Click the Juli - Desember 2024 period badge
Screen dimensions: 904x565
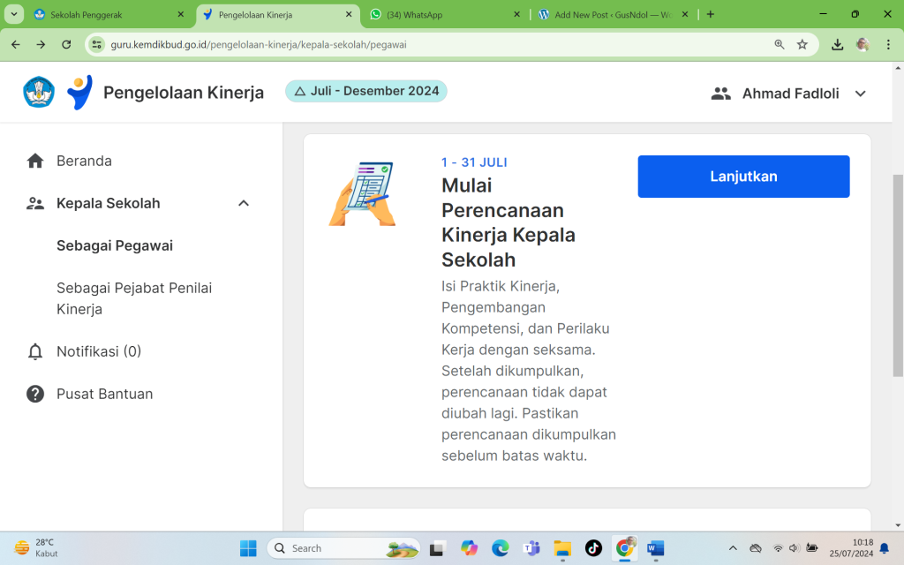(x=366, y=91)
